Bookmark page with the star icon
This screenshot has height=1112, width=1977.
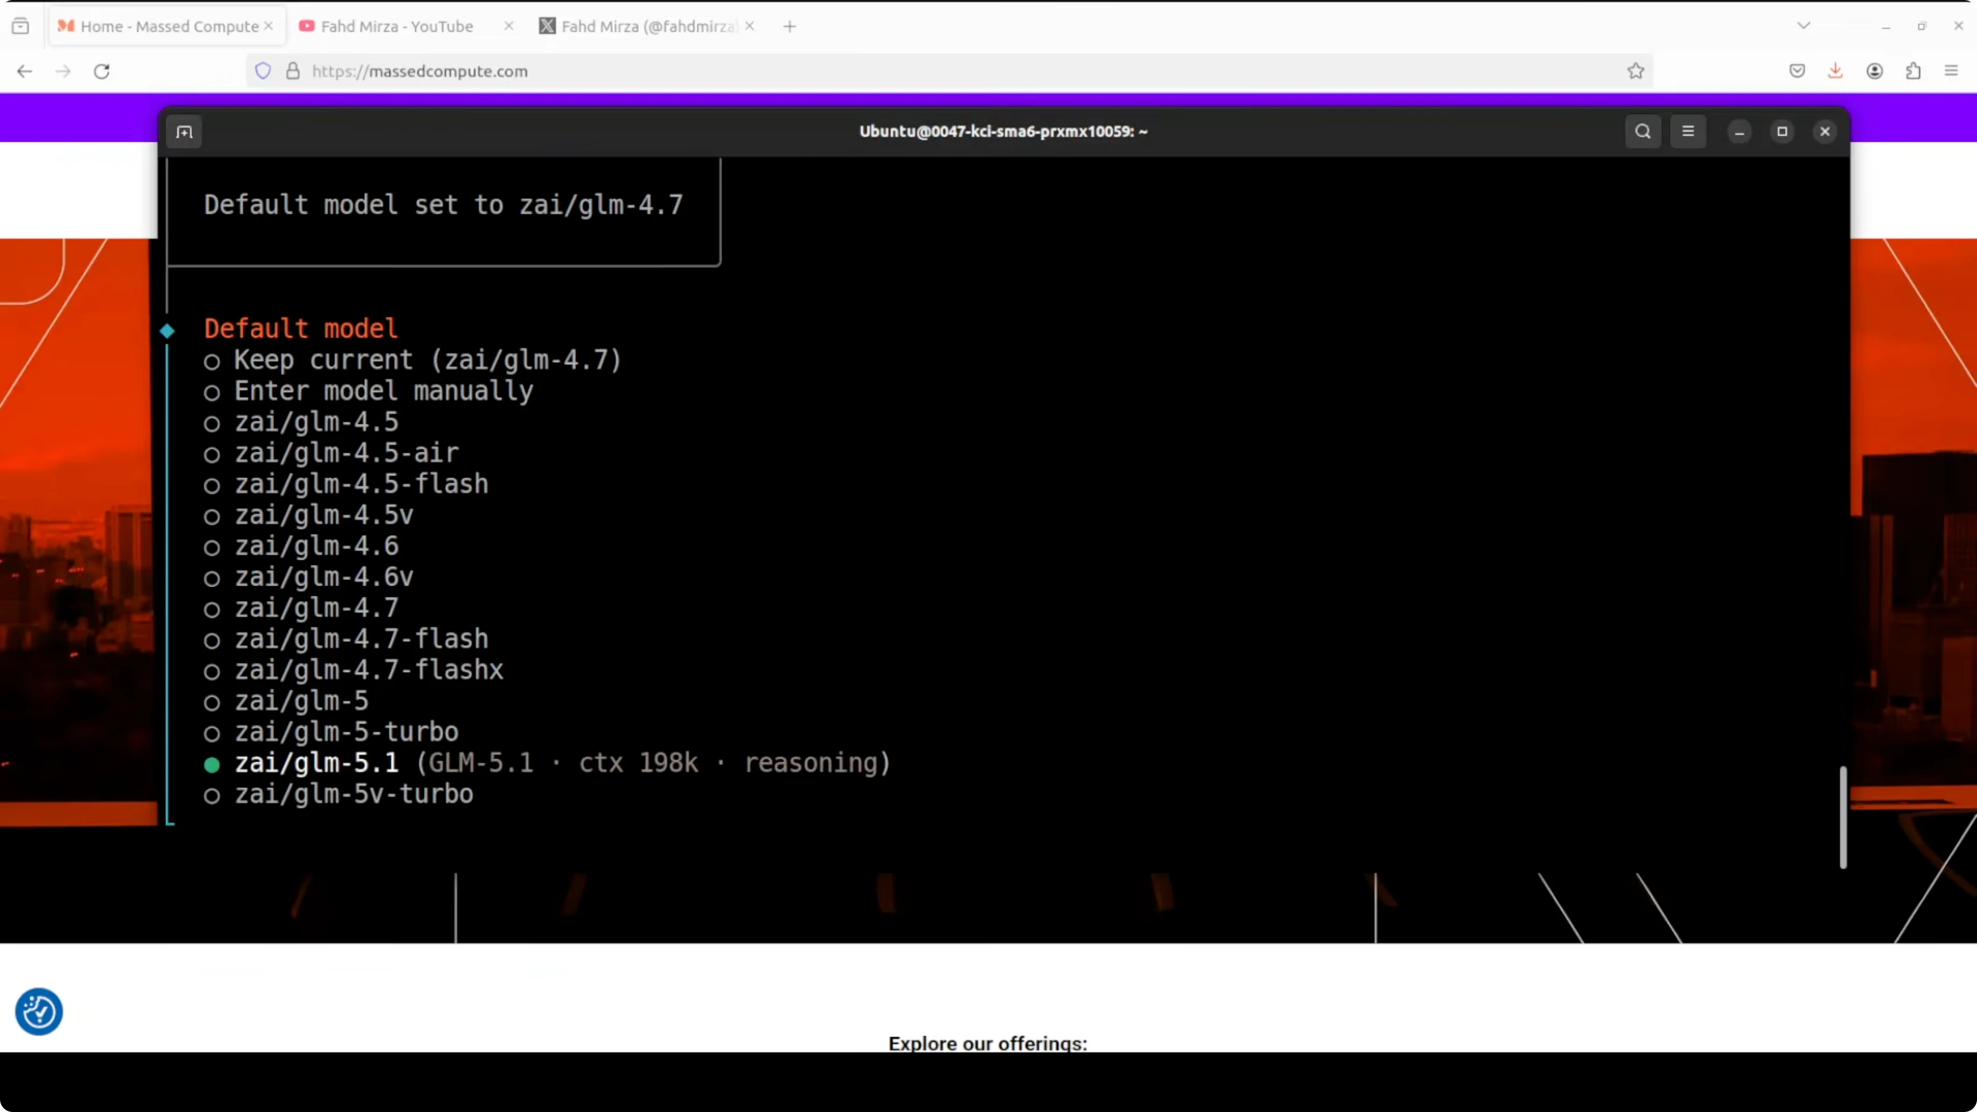point(1635,71)
